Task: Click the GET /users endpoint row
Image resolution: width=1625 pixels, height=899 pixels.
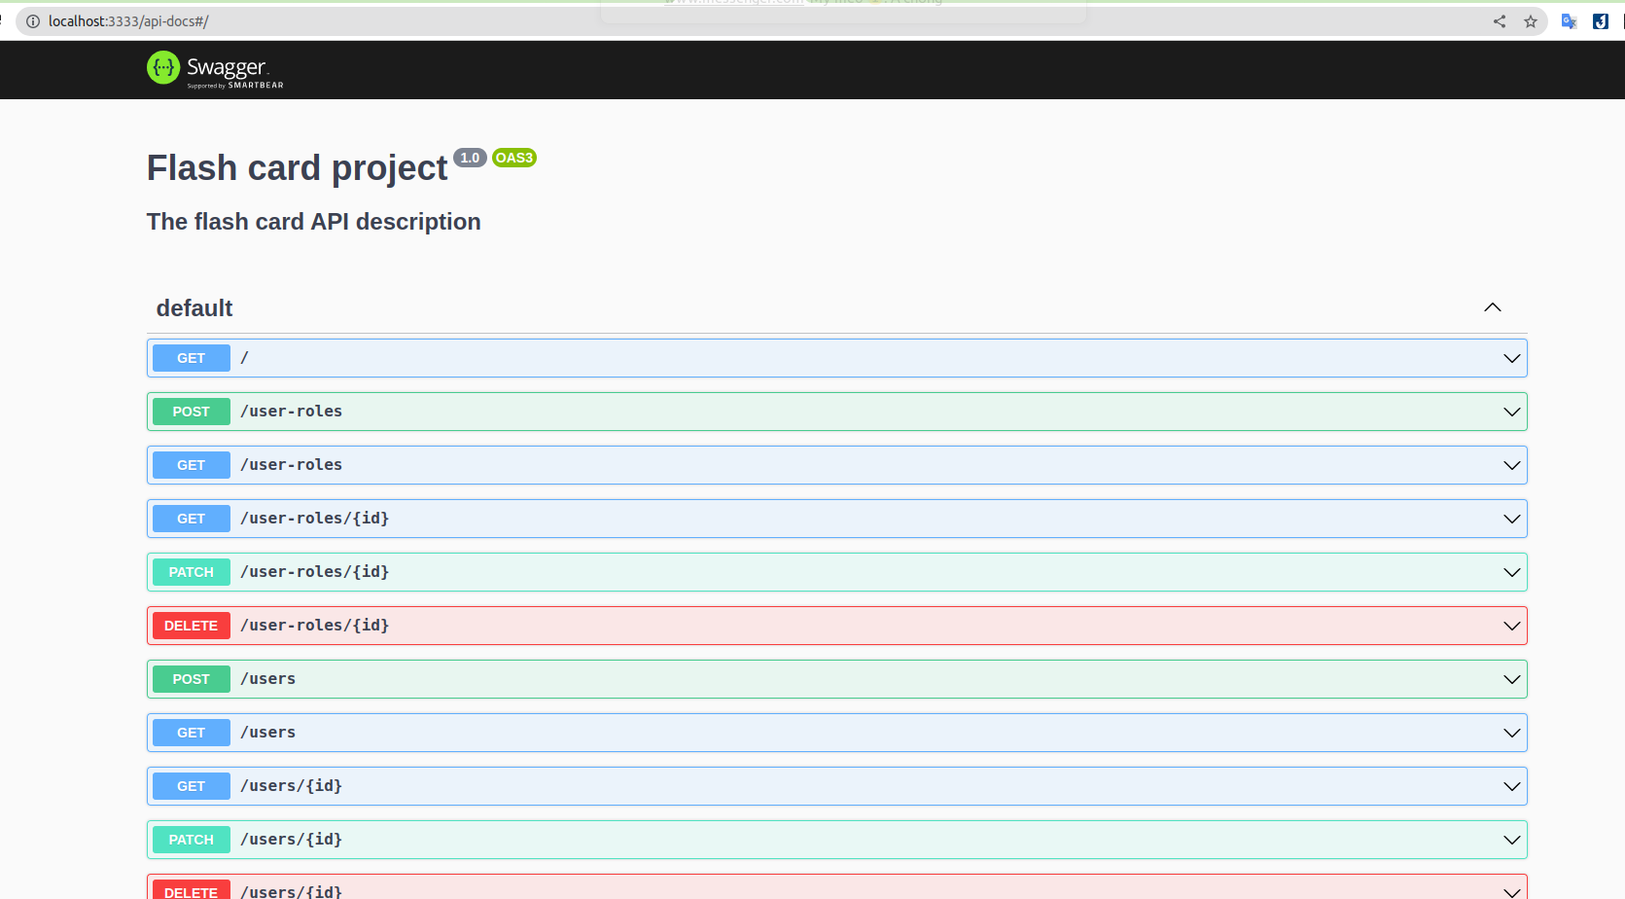Action: click(x=836, y=732)
